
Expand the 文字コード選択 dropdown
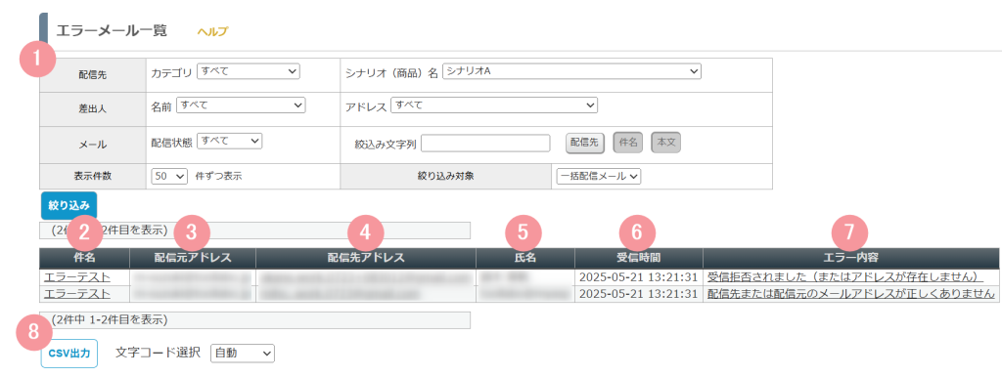coord(243,353)
